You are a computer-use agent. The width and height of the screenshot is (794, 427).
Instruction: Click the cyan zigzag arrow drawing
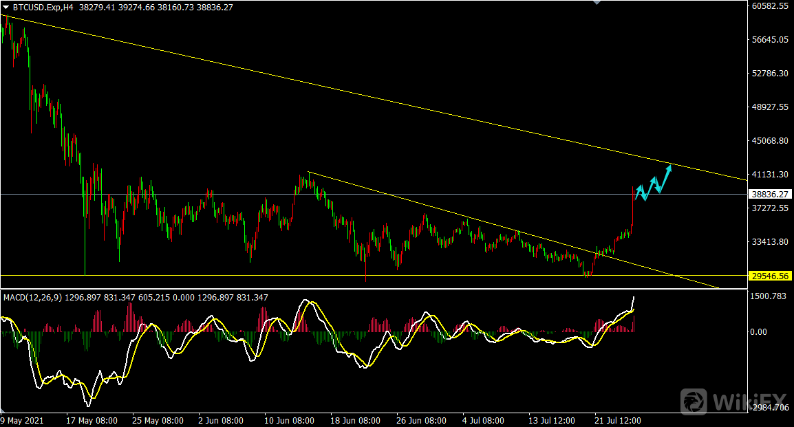click(x=654, y=183)
